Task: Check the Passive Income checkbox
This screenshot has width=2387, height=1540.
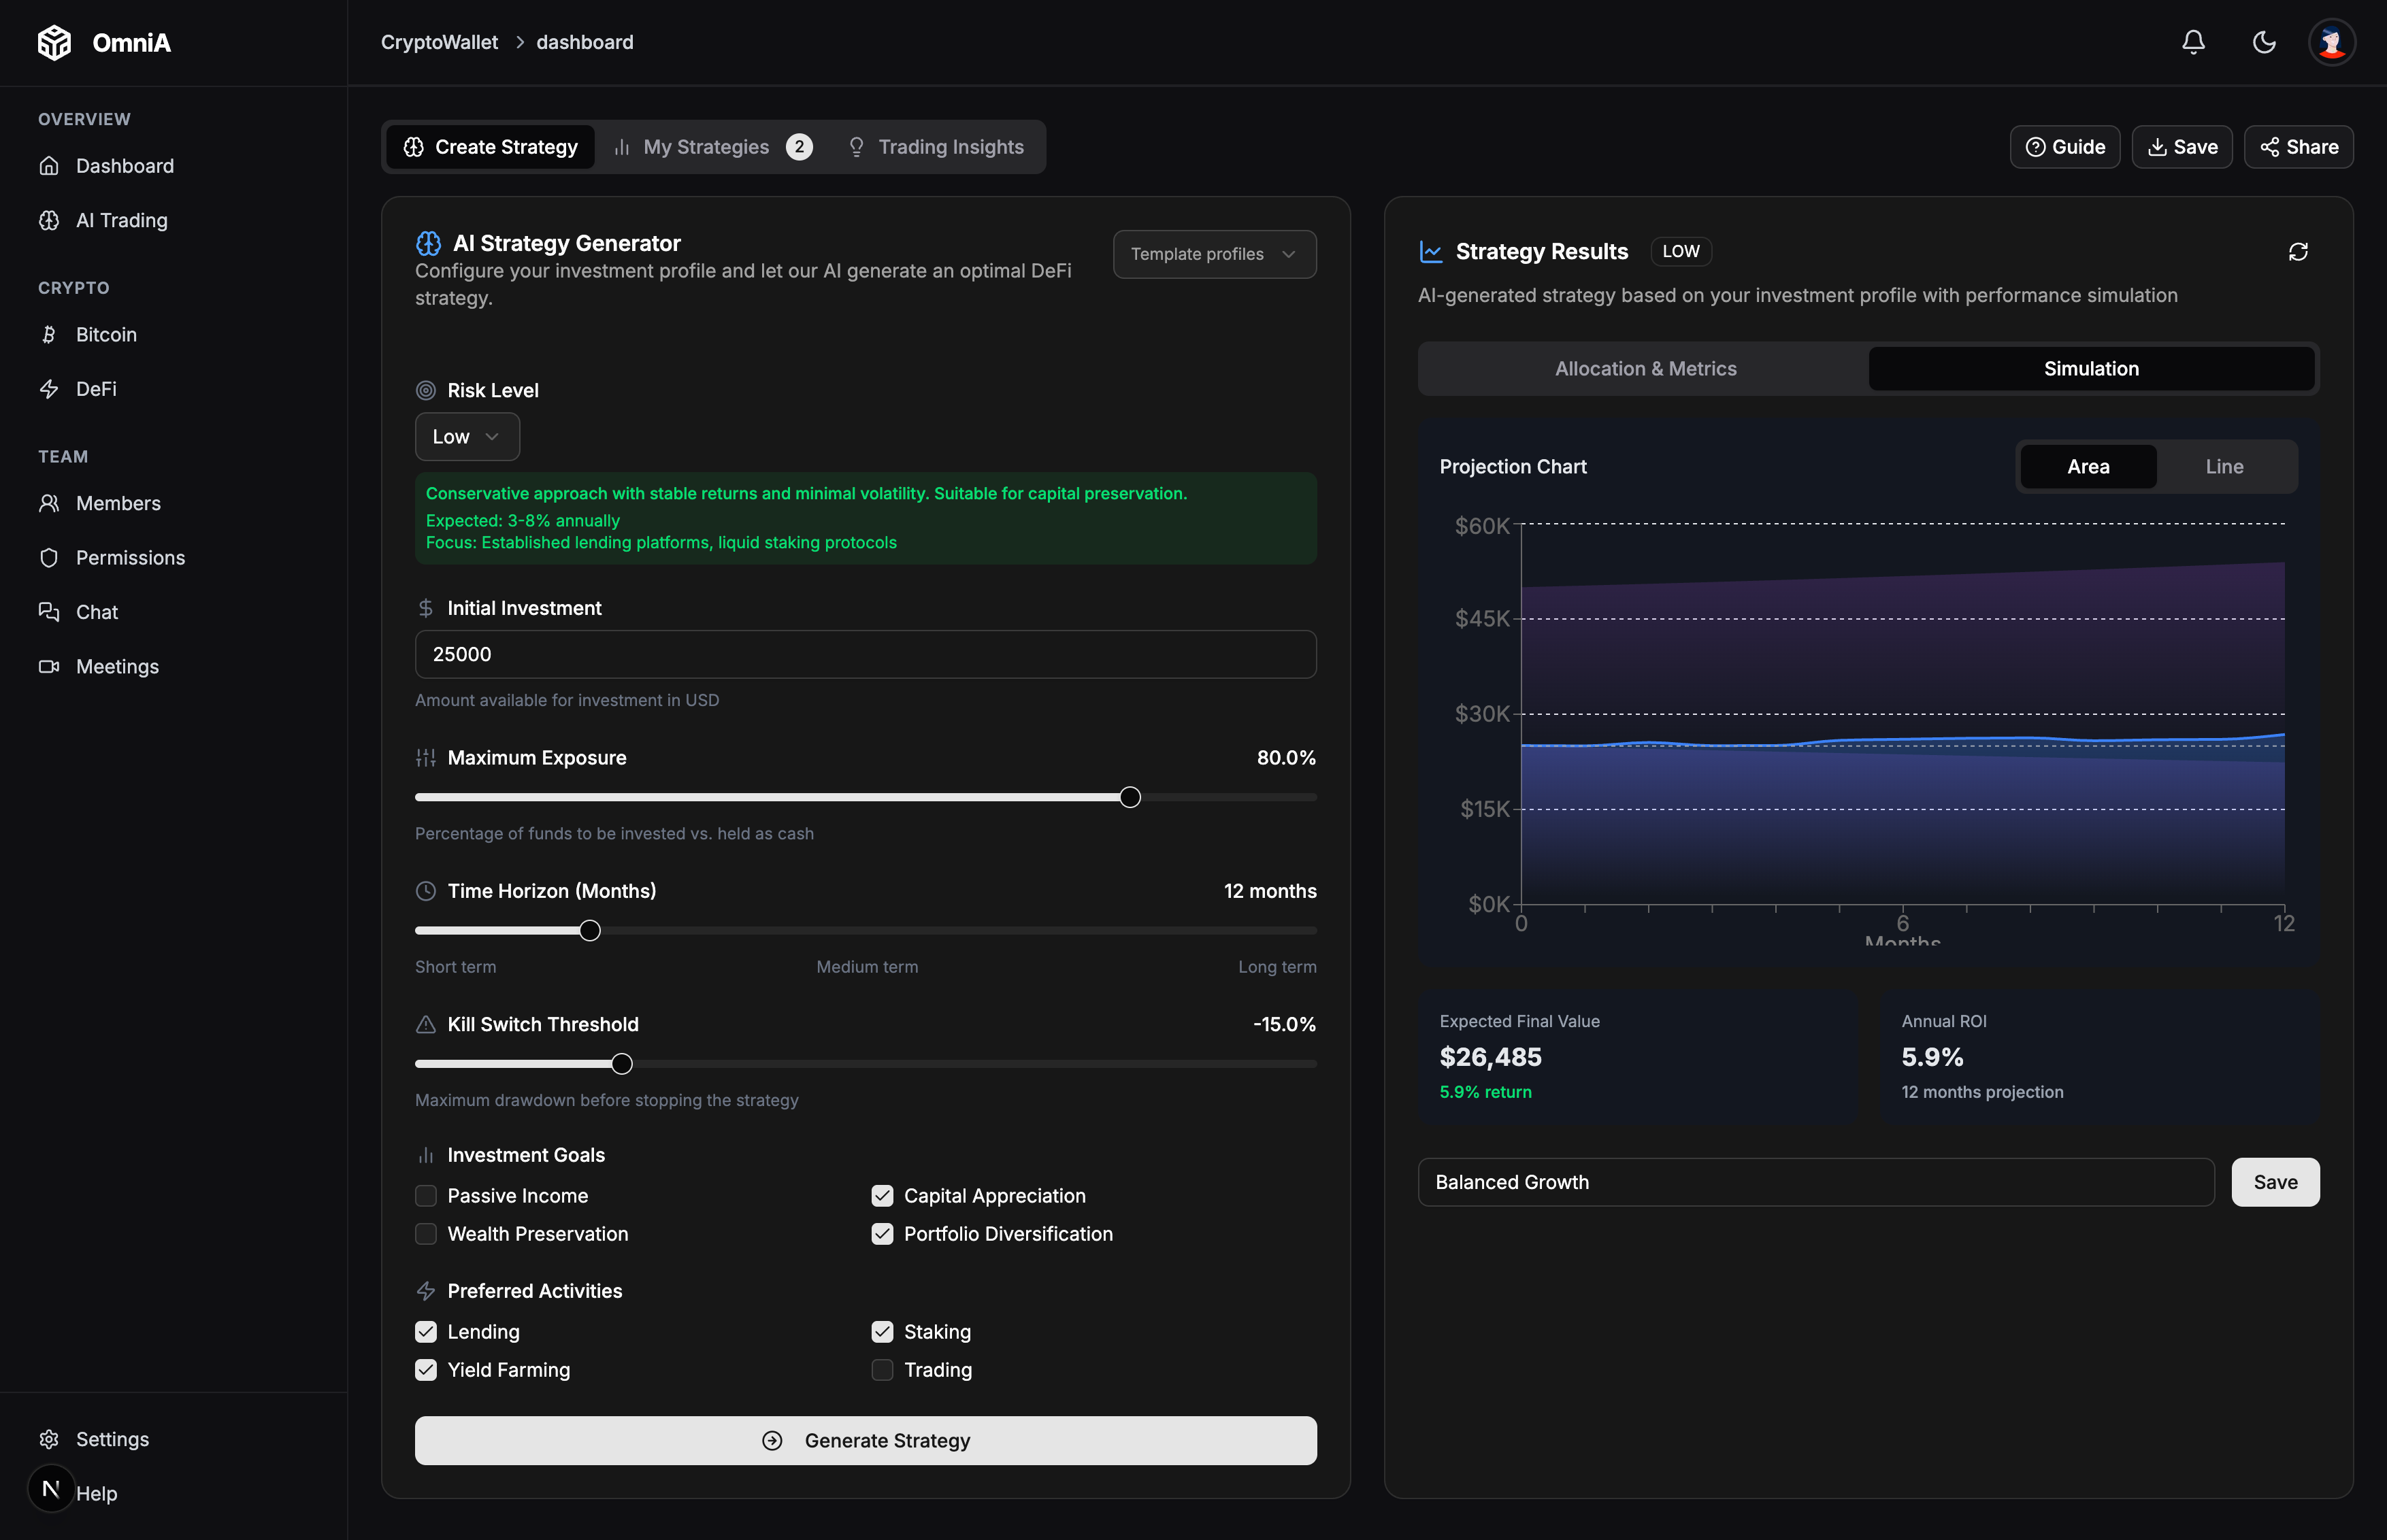Action: [426, 1196]
